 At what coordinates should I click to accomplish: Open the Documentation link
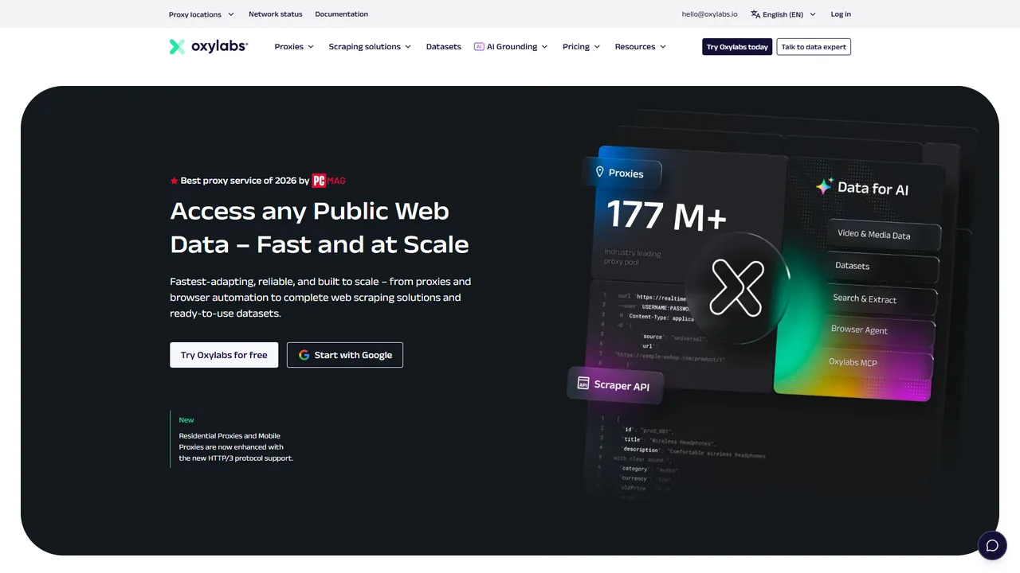coord(342,14)
